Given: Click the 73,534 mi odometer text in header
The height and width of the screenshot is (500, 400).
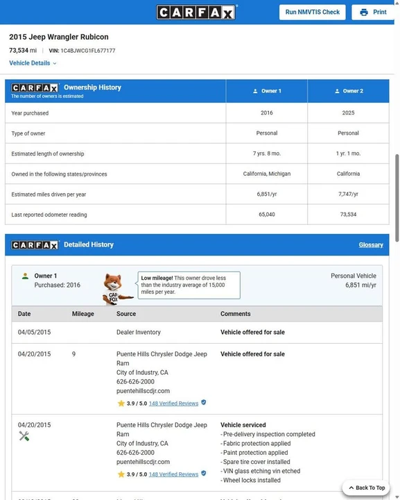Looking at the screenshot, I should [23, 51].
